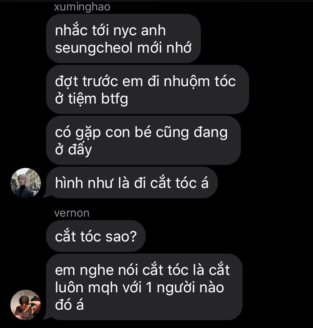This screenshot has height=328, width=313.
Task: Click the digit '1' in vernon's last message
Action: click(x=149, y=288)
